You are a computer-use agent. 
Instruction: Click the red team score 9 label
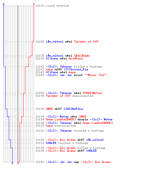(x=34, y=4)
